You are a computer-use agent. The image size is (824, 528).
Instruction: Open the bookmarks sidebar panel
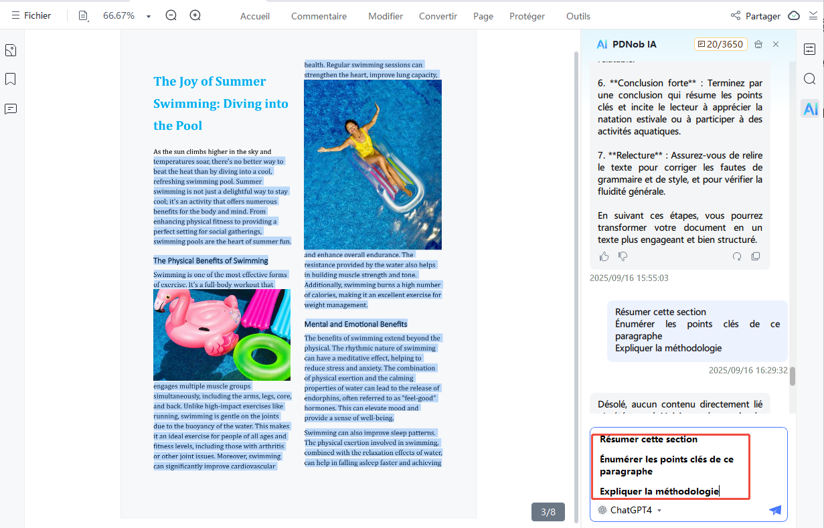tap(11, 79)
